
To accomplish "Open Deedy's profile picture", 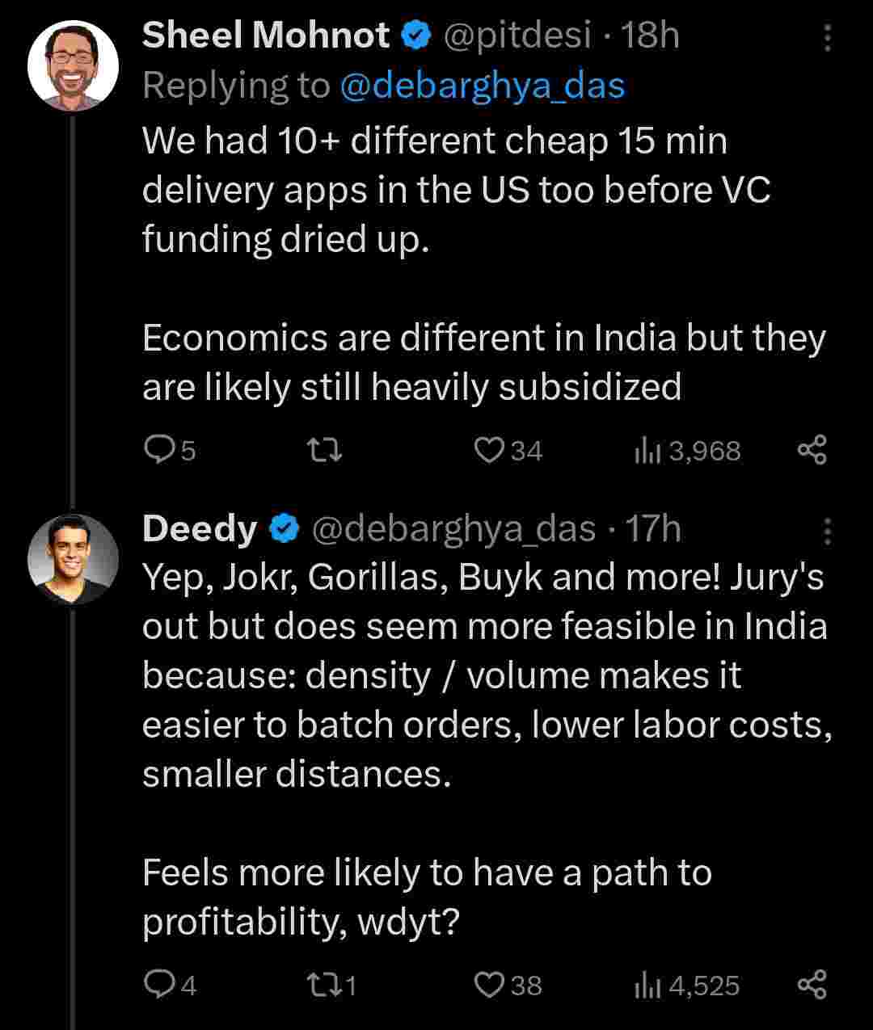I will pyautogui.click(x=73, y=559).
